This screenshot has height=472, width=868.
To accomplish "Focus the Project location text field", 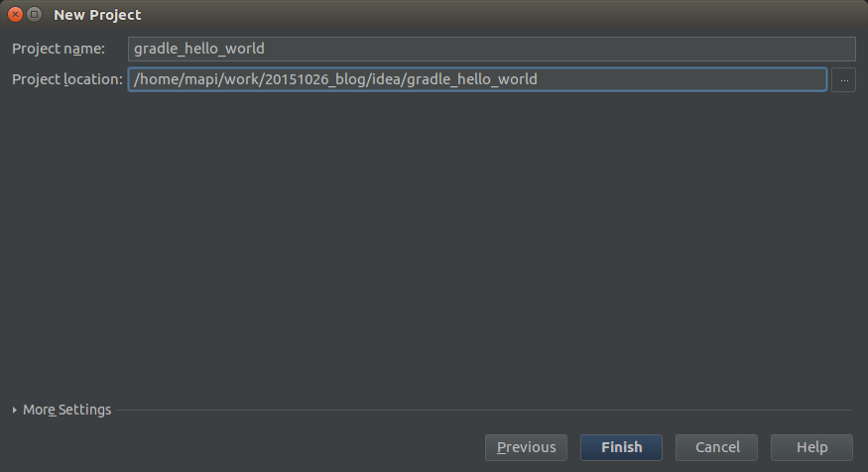I will point(477,79).
